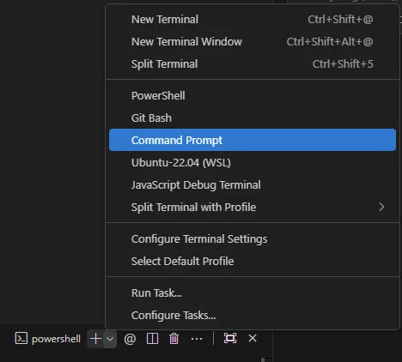
Task: Click the plus icon to add terminal
Action: [x=95, y=339]
